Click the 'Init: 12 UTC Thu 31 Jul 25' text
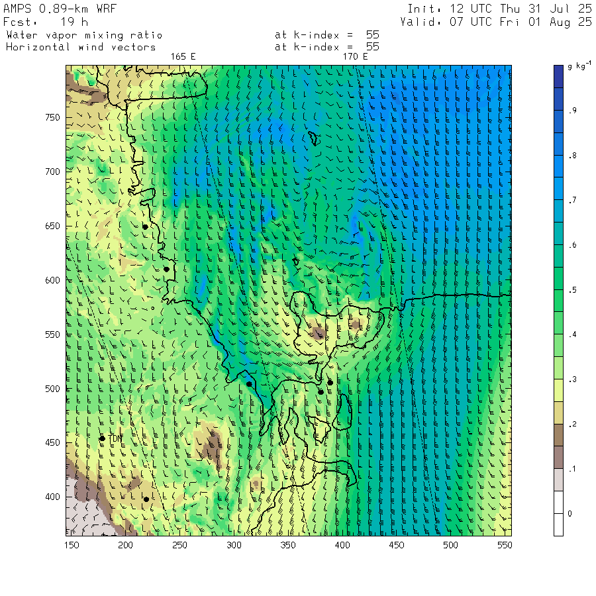Image resolution: width=596 pixels, height=596 pixels. [499, 9]
